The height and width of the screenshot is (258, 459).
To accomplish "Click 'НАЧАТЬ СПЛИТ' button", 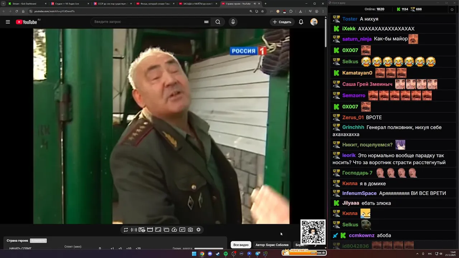I will pyautogui.click(x=20, y=248).
